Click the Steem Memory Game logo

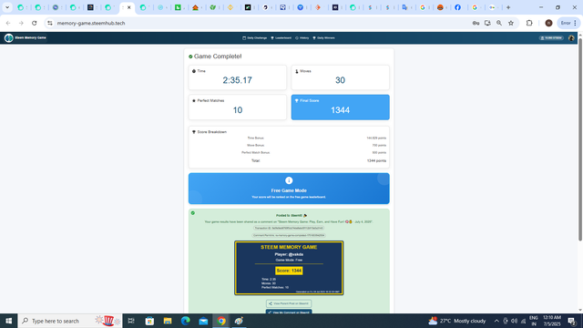[x=25, y=38]
